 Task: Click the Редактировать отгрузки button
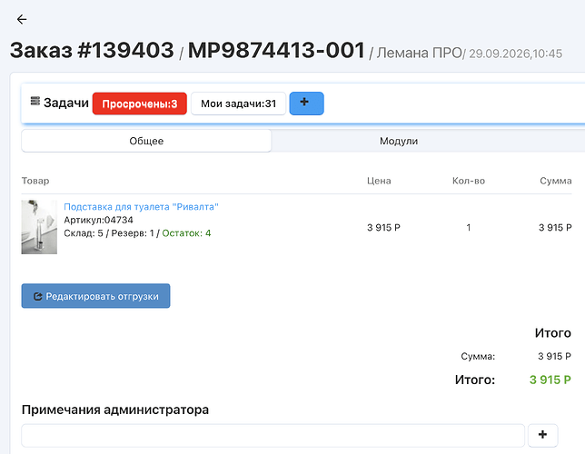pos(95,296)
